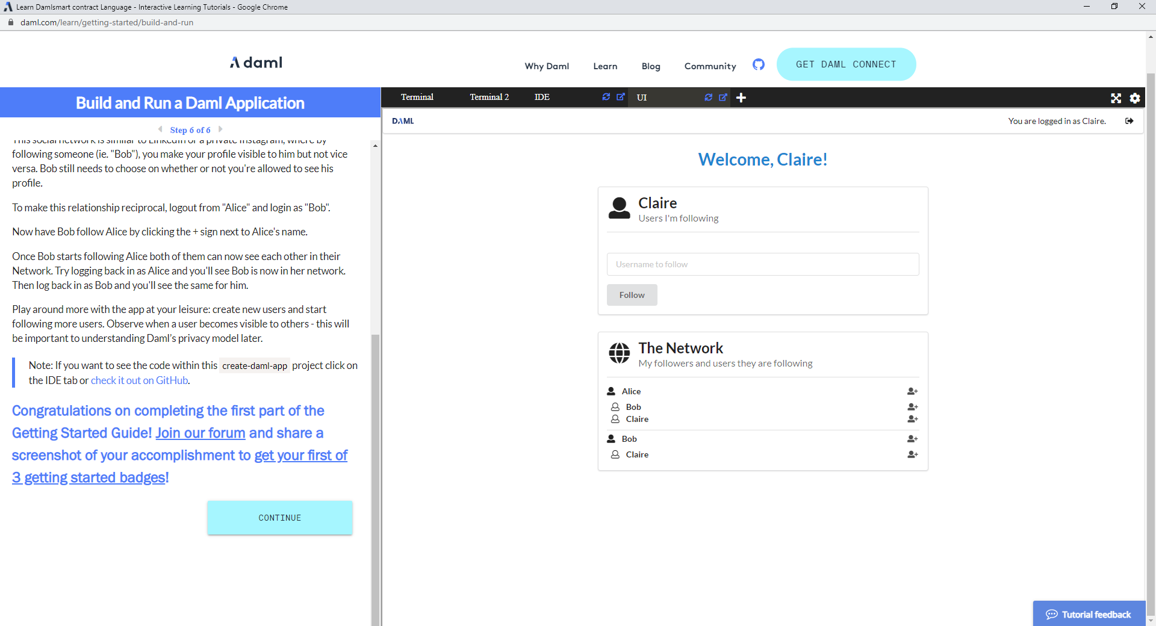Open the IDE tab in a new window
This screenshot has width=1156, height=626.
click(621, 97)
